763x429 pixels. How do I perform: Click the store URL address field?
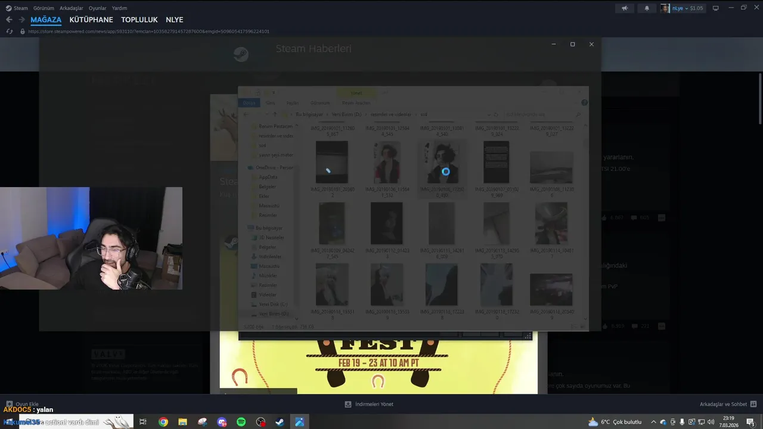tap(149, 31)
